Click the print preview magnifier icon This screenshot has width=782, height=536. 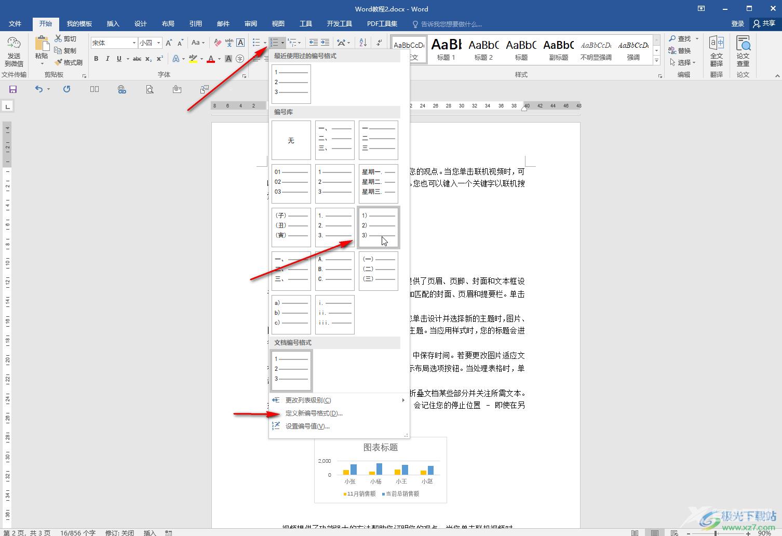click(150, 89)
